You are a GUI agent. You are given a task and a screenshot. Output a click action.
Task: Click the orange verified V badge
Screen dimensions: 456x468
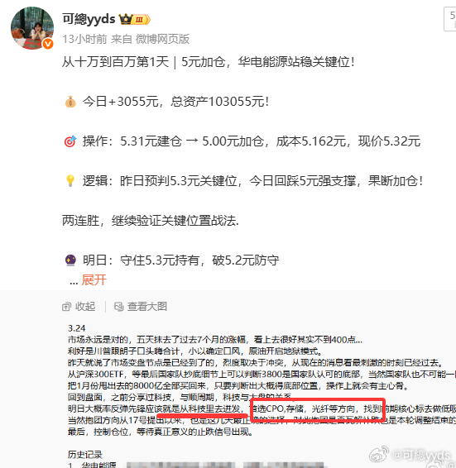48,44
